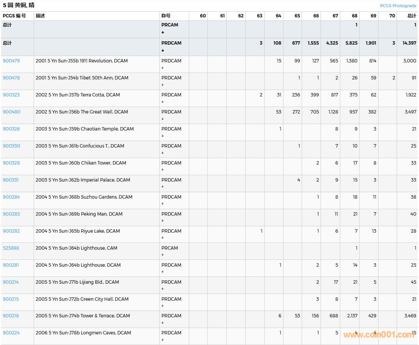Open PCGS number 900218 Tower & Terrace

click(11, 316)
